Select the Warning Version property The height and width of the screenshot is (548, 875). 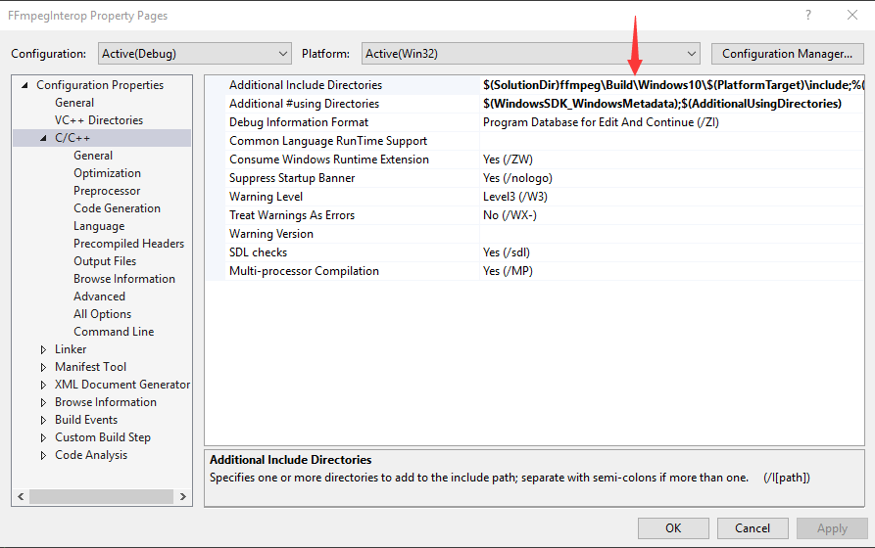(x=271, y=234)
